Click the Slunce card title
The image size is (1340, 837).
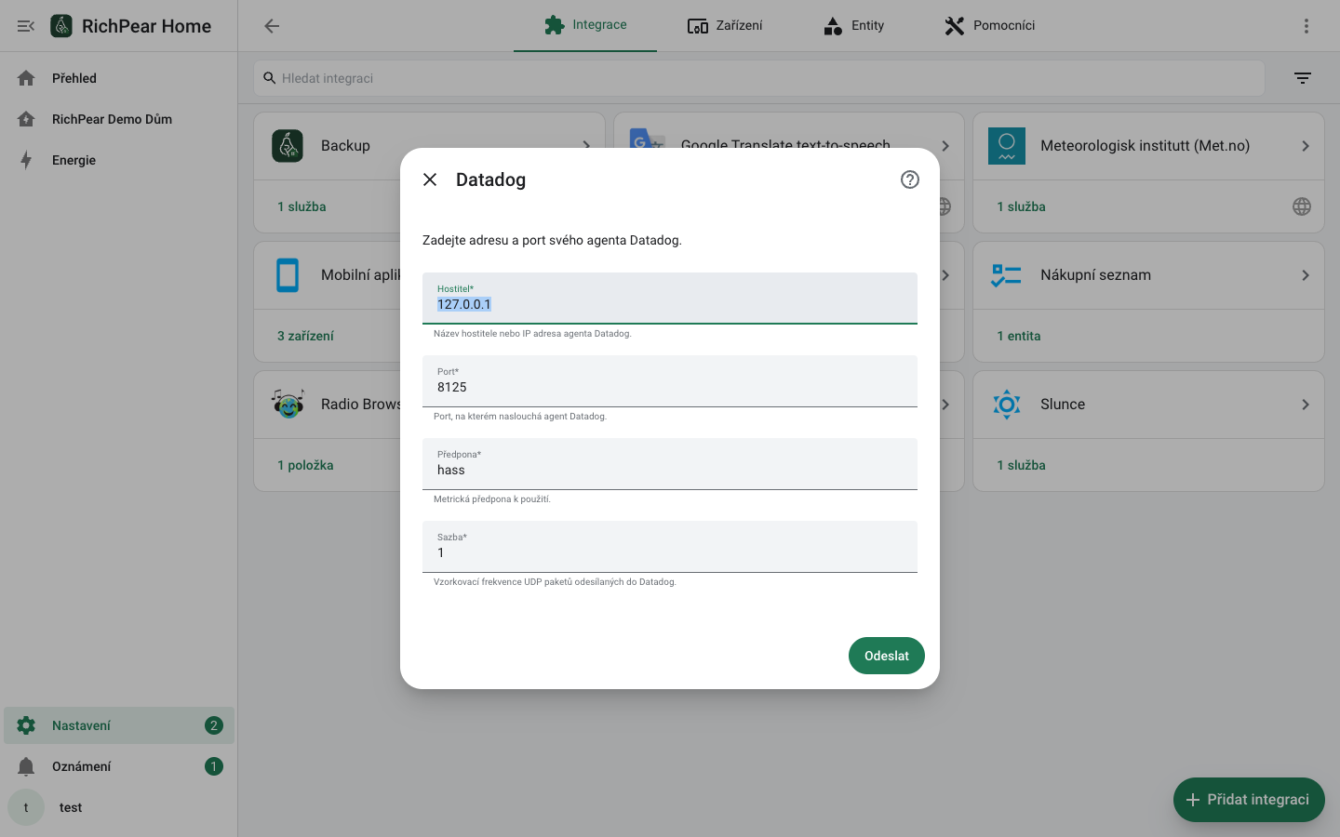pos(1063,405)
